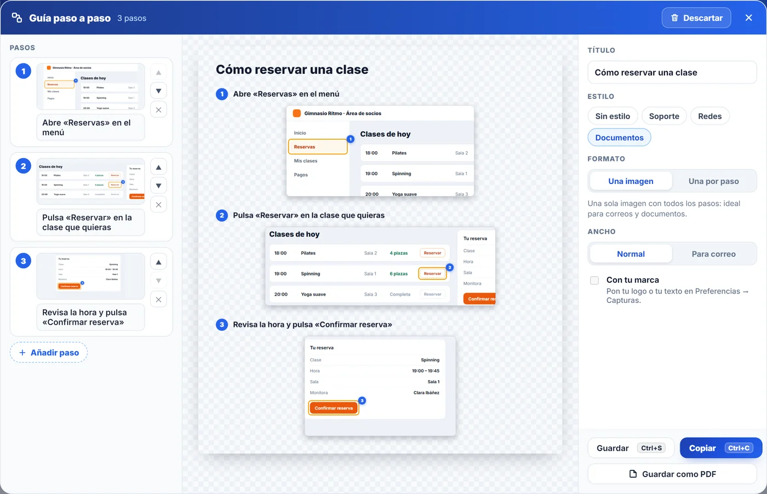767x494 pixels.
Task: Open step 3 thumbnail in the list
Action: point(91,276)
